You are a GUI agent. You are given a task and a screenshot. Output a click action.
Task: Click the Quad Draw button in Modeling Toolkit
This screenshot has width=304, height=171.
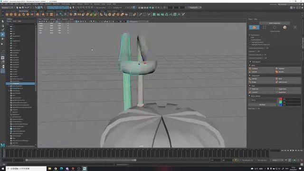coord(288,92)
